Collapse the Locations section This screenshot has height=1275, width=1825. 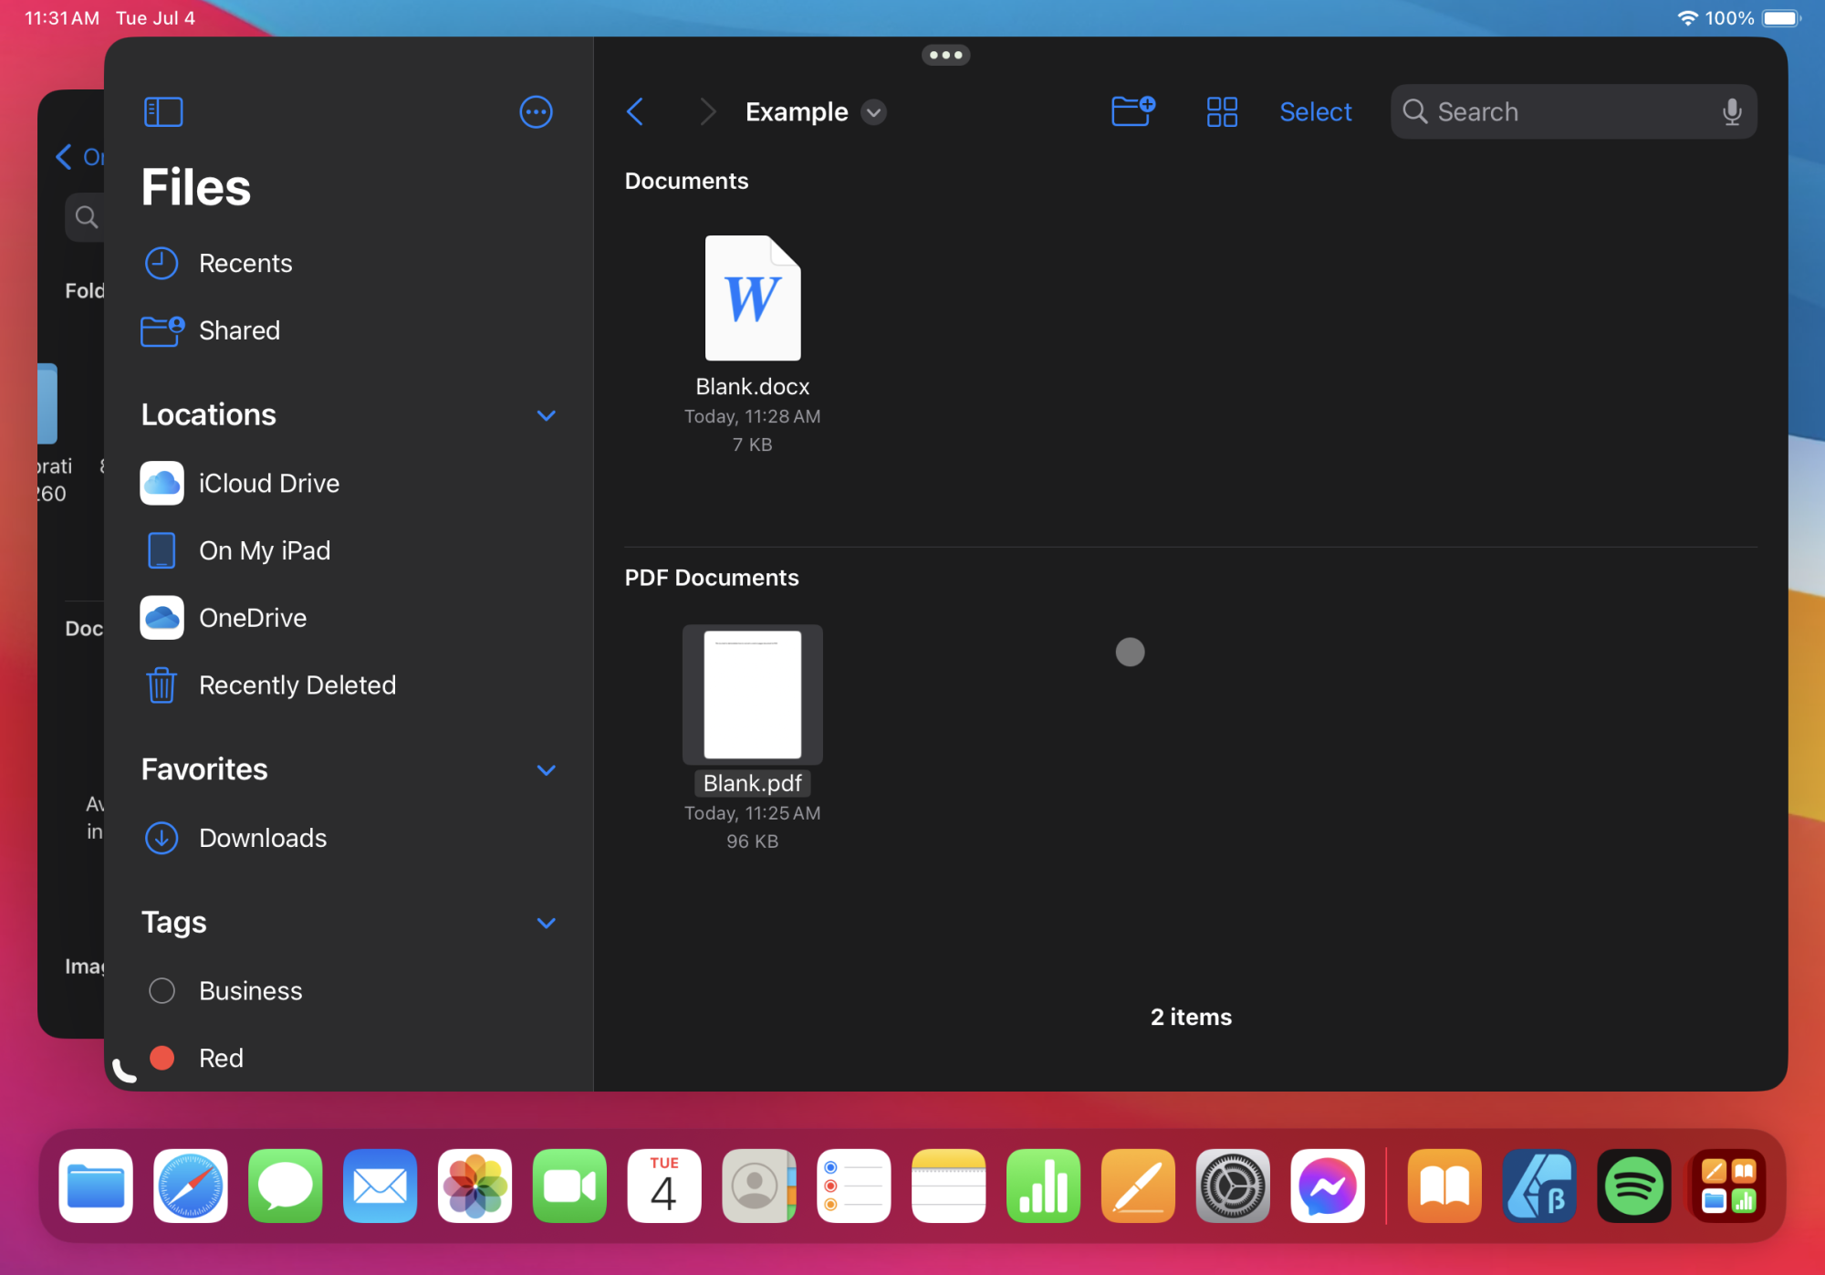pos(546,415)
